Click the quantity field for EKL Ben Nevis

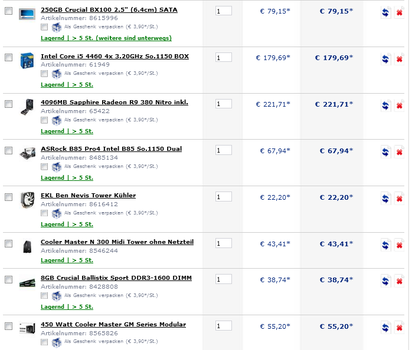224,197
